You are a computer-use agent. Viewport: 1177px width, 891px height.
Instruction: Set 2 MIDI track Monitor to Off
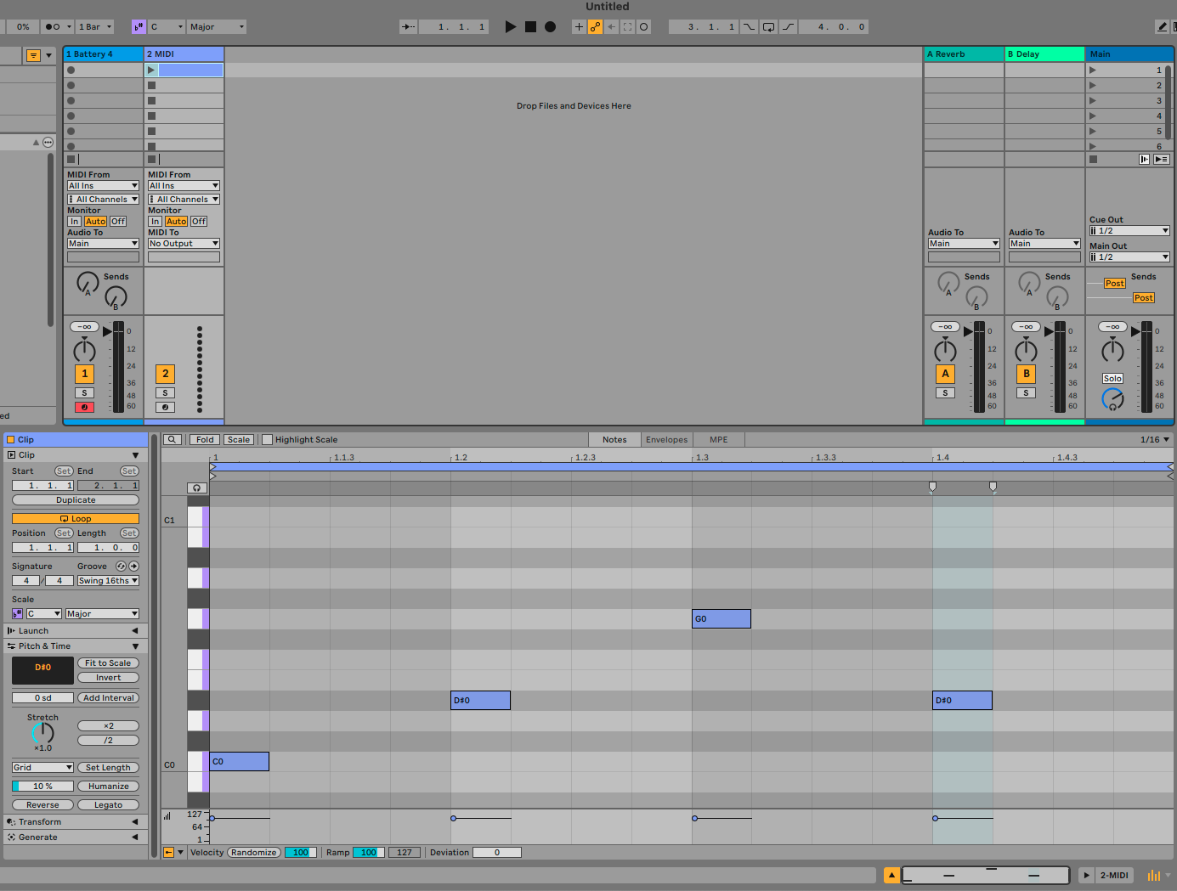199,222
